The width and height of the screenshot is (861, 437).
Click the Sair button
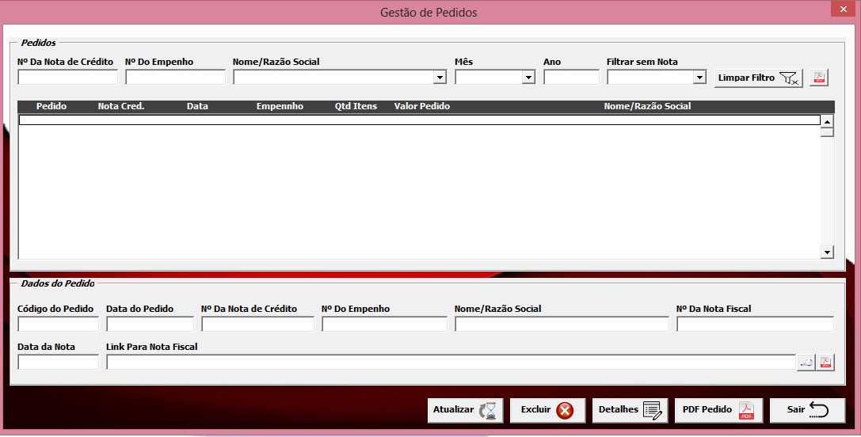click(807, 411)
